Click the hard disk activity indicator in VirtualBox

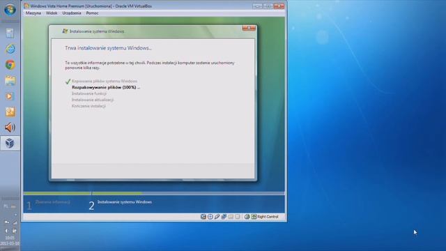pos(203,217)
